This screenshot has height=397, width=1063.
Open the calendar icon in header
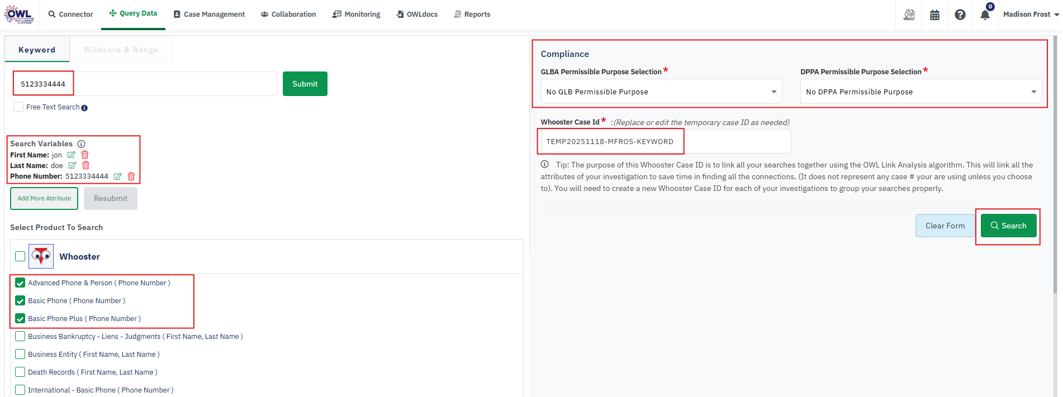[934, 15]
